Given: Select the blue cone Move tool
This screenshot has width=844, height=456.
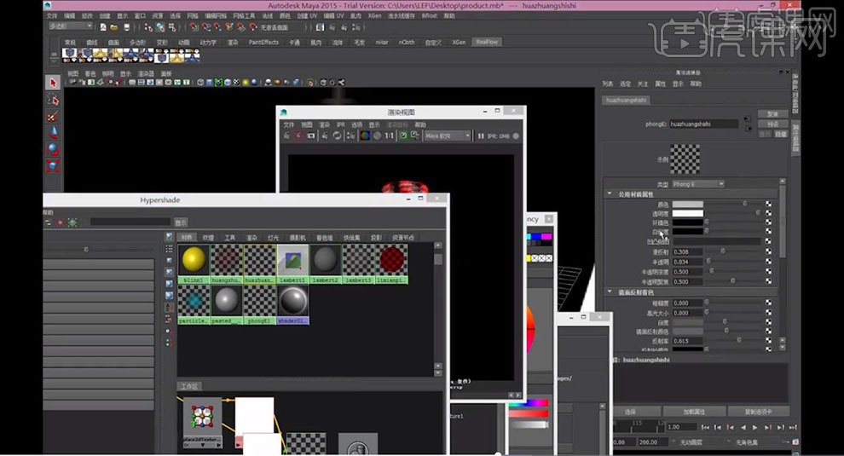Looking at the screenshot, I should pos(52,132).
